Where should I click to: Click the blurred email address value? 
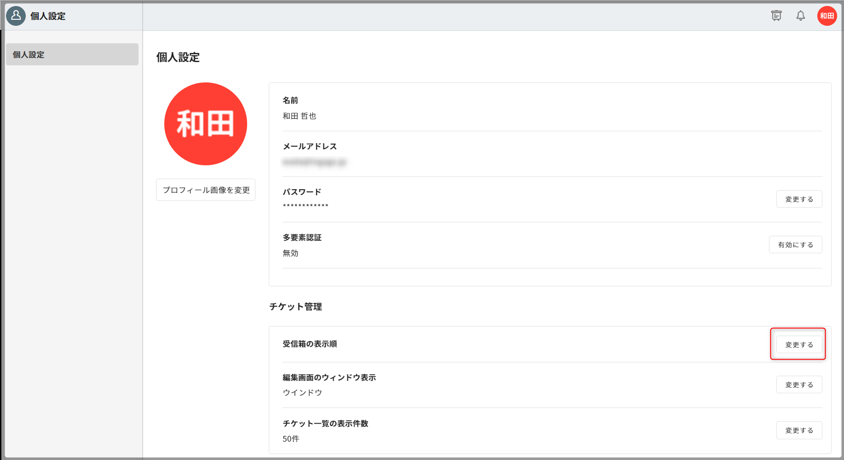[314, 162]
